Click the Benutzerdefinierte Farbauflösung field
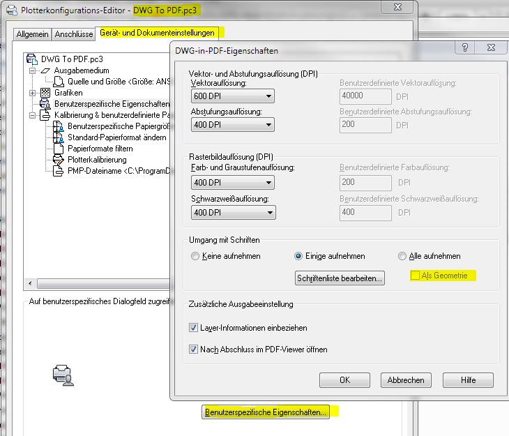509x436 pixels. [x=365, y=183]
